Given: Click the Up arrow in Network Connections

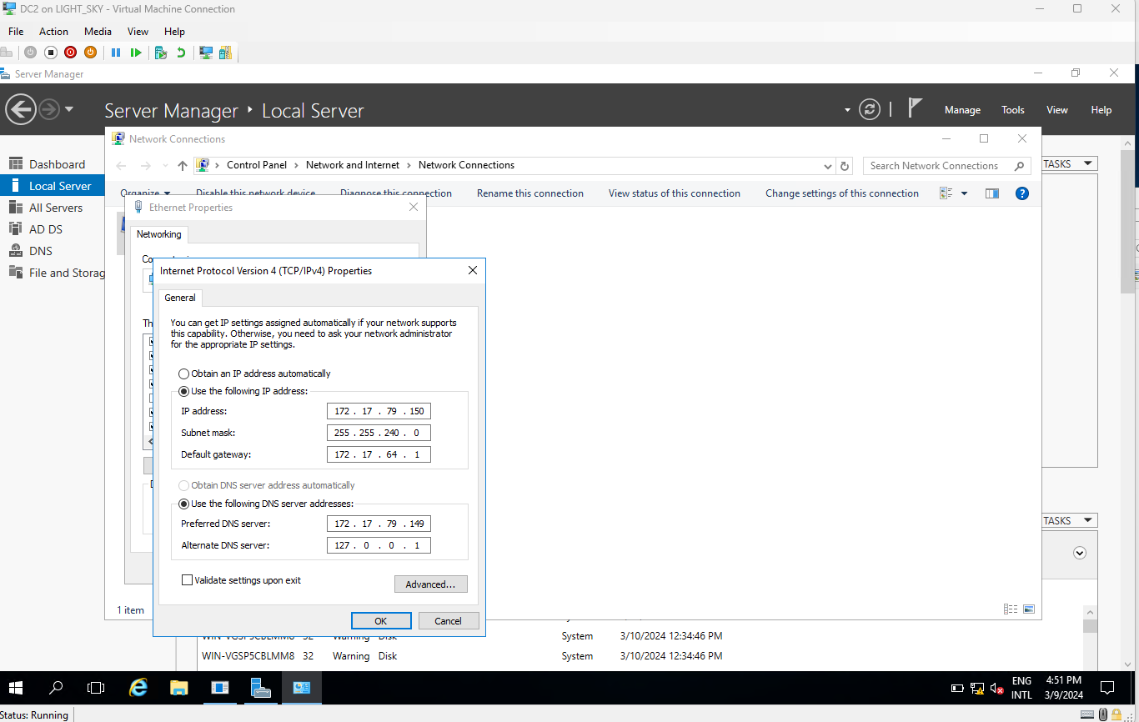Looking at the screenshot, I should pyautogui.click(x=183, y=166).
